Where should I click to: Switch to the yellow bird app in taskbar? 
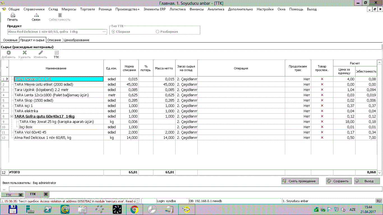coord(186,209)
